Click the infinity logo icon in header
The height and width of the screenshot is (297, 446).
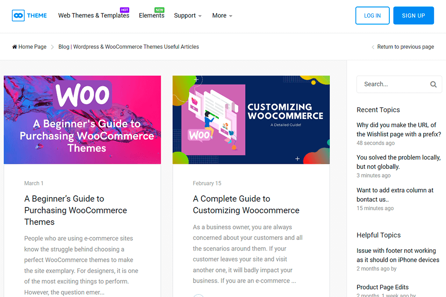18,15
